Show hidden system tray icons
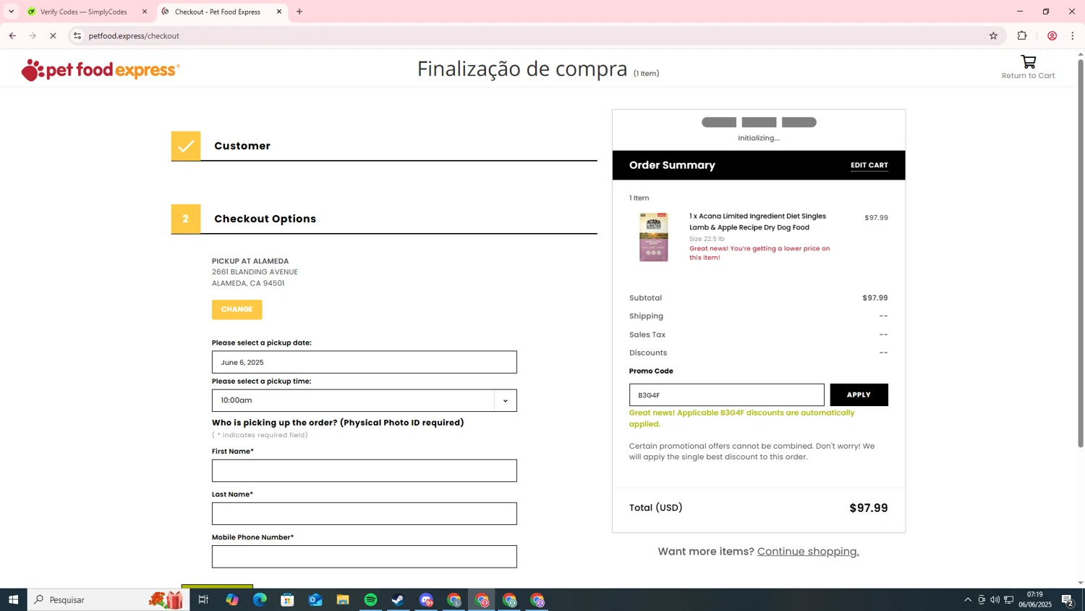1085x611 pixels. pos(968,599)
